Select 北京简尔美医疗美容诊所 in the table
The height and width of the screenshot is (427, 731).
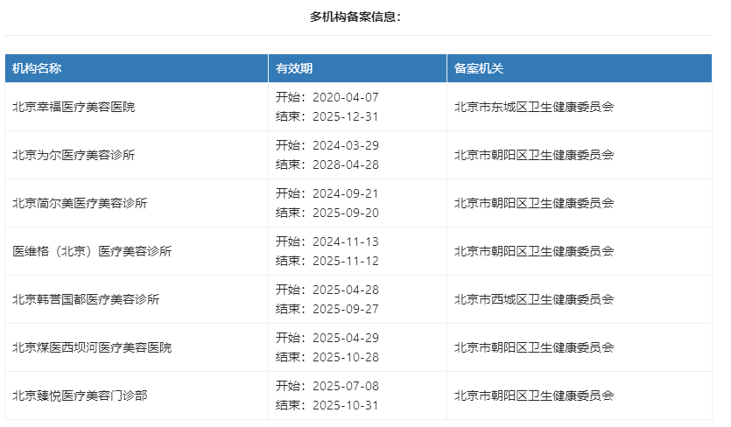click(80, 203)
